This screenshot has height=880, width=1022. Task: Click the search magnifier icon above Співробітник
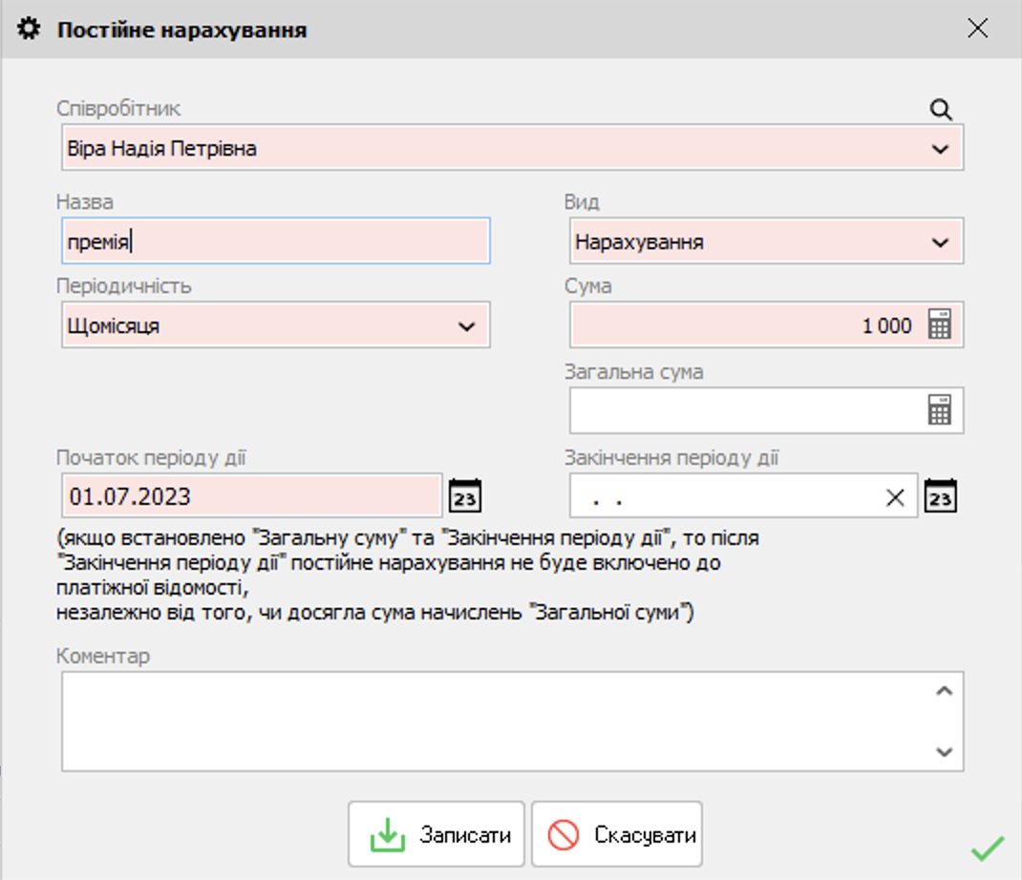(941, 110)
